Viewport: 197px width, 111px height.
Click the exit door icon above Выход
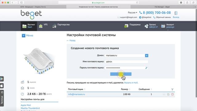[x=176, y=13]
